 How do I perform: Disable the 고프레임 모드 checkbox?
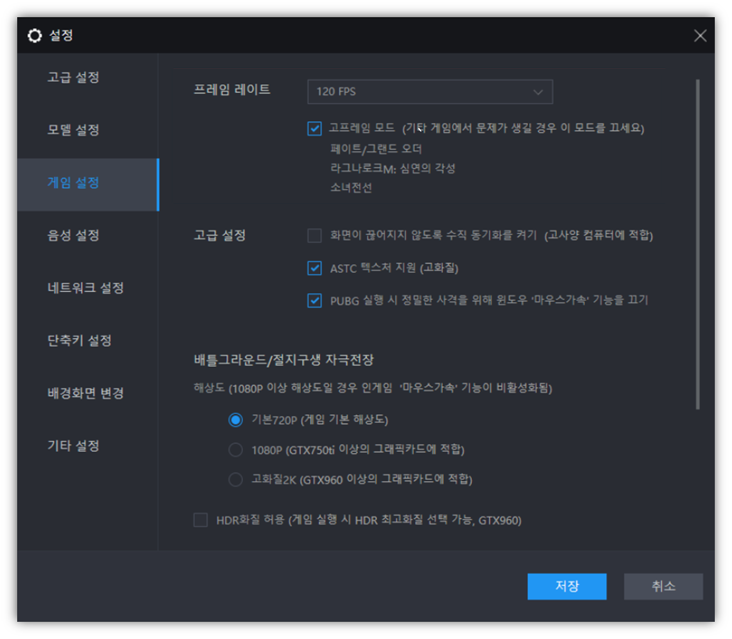click(x=314, y=129)
